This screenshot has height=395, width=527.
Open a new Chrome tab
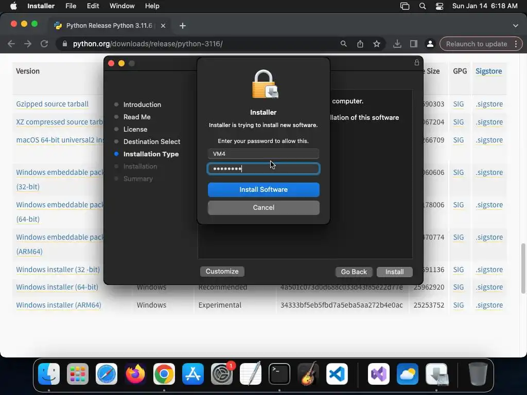coord(183,26)
